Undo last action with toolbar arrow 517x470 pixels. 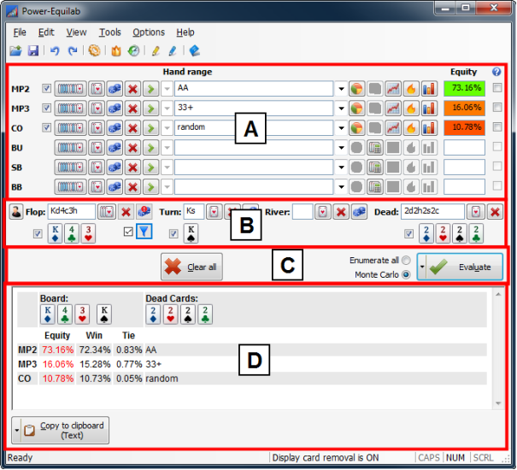coord(55,50)
